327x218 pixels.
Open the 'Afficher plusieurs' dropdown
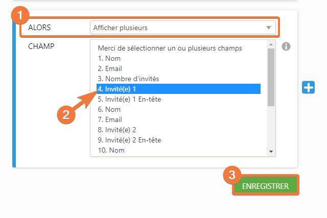[x=182, y=28]
